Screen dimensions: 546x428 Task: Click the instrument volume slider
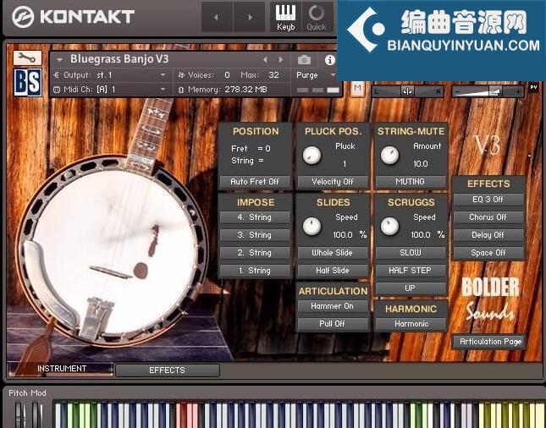[x=488, y=91]
